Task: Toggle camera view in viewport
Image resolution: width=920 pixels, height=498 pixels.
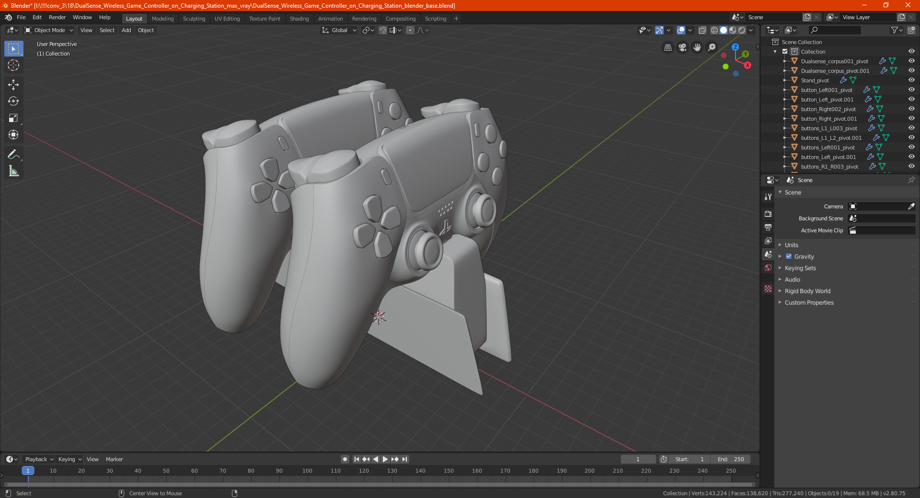Action: [682, 47]
